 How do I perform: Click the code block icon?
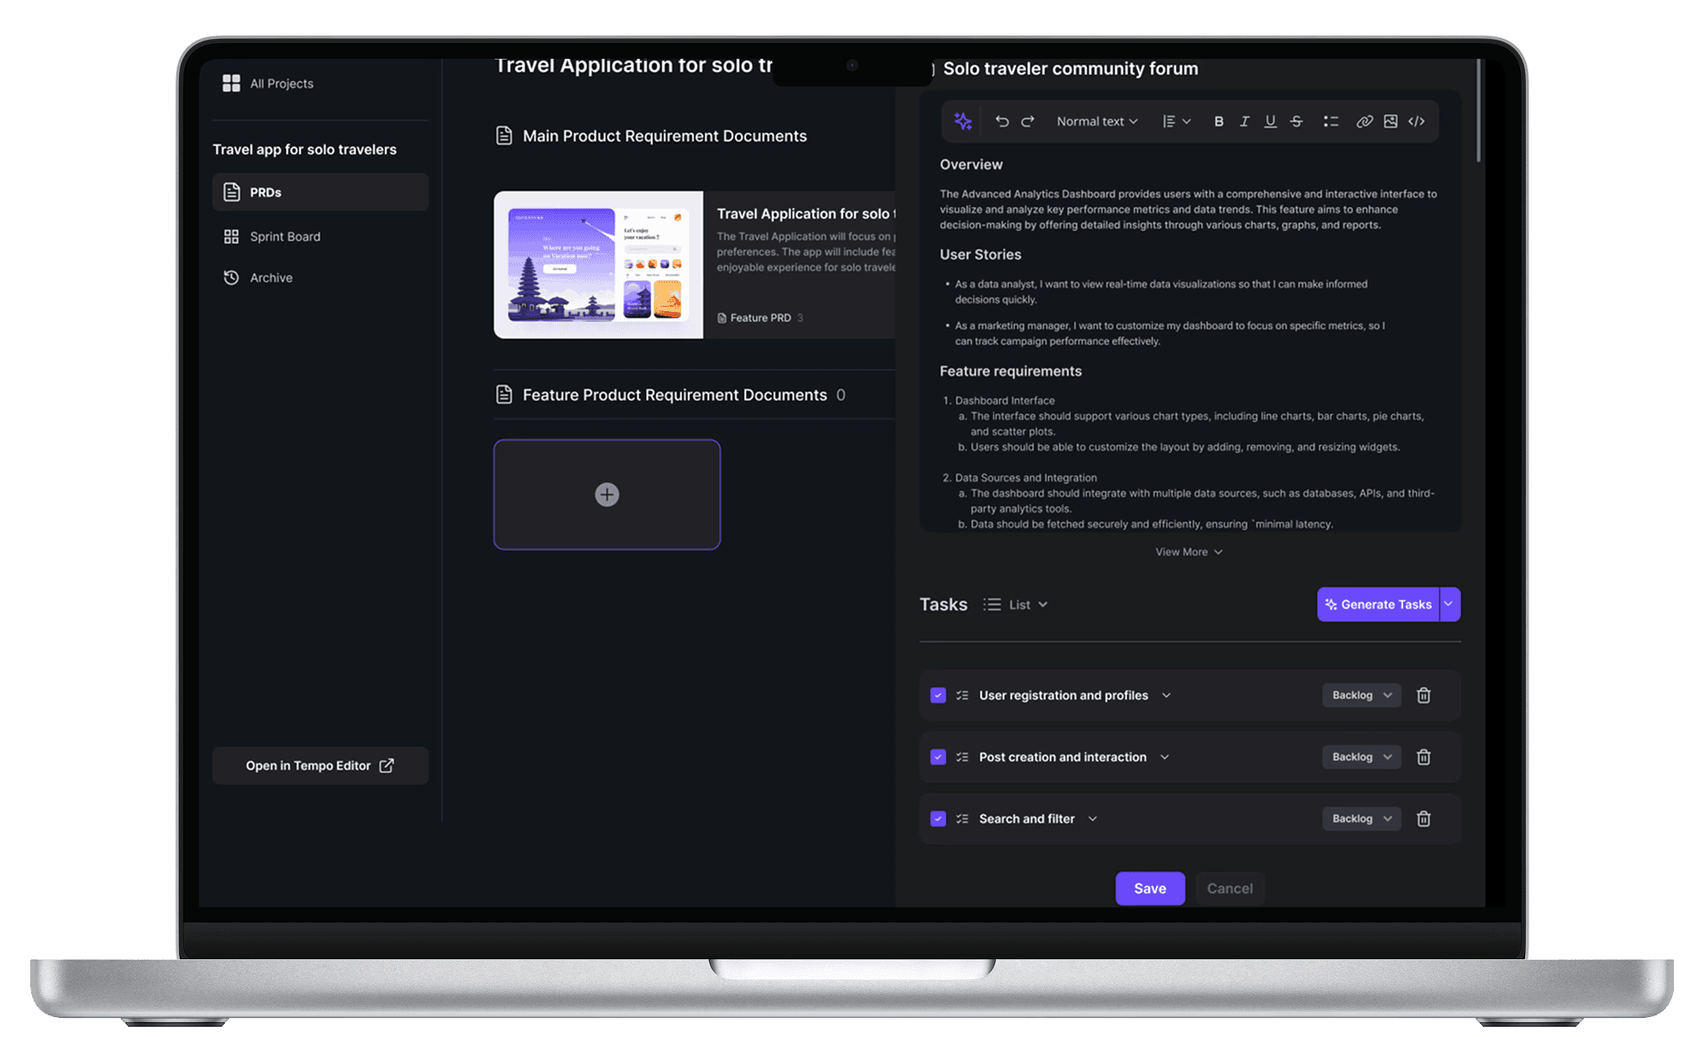pyautogui.click(x=1416, y=121)
